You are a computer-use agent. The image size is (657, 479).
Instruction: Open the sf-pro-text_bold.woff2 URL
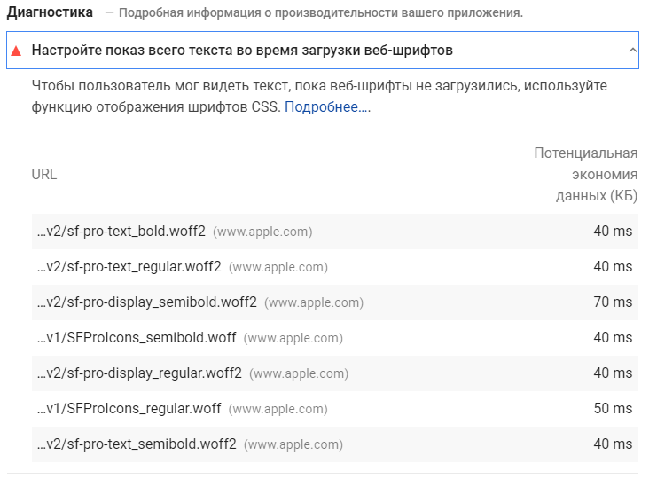click(121, 232)
